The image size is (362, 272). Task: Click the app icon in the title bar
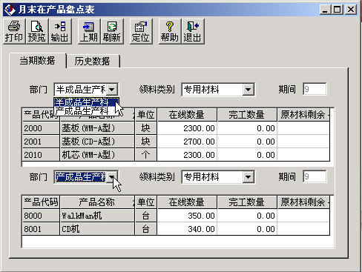click(10, 10)
